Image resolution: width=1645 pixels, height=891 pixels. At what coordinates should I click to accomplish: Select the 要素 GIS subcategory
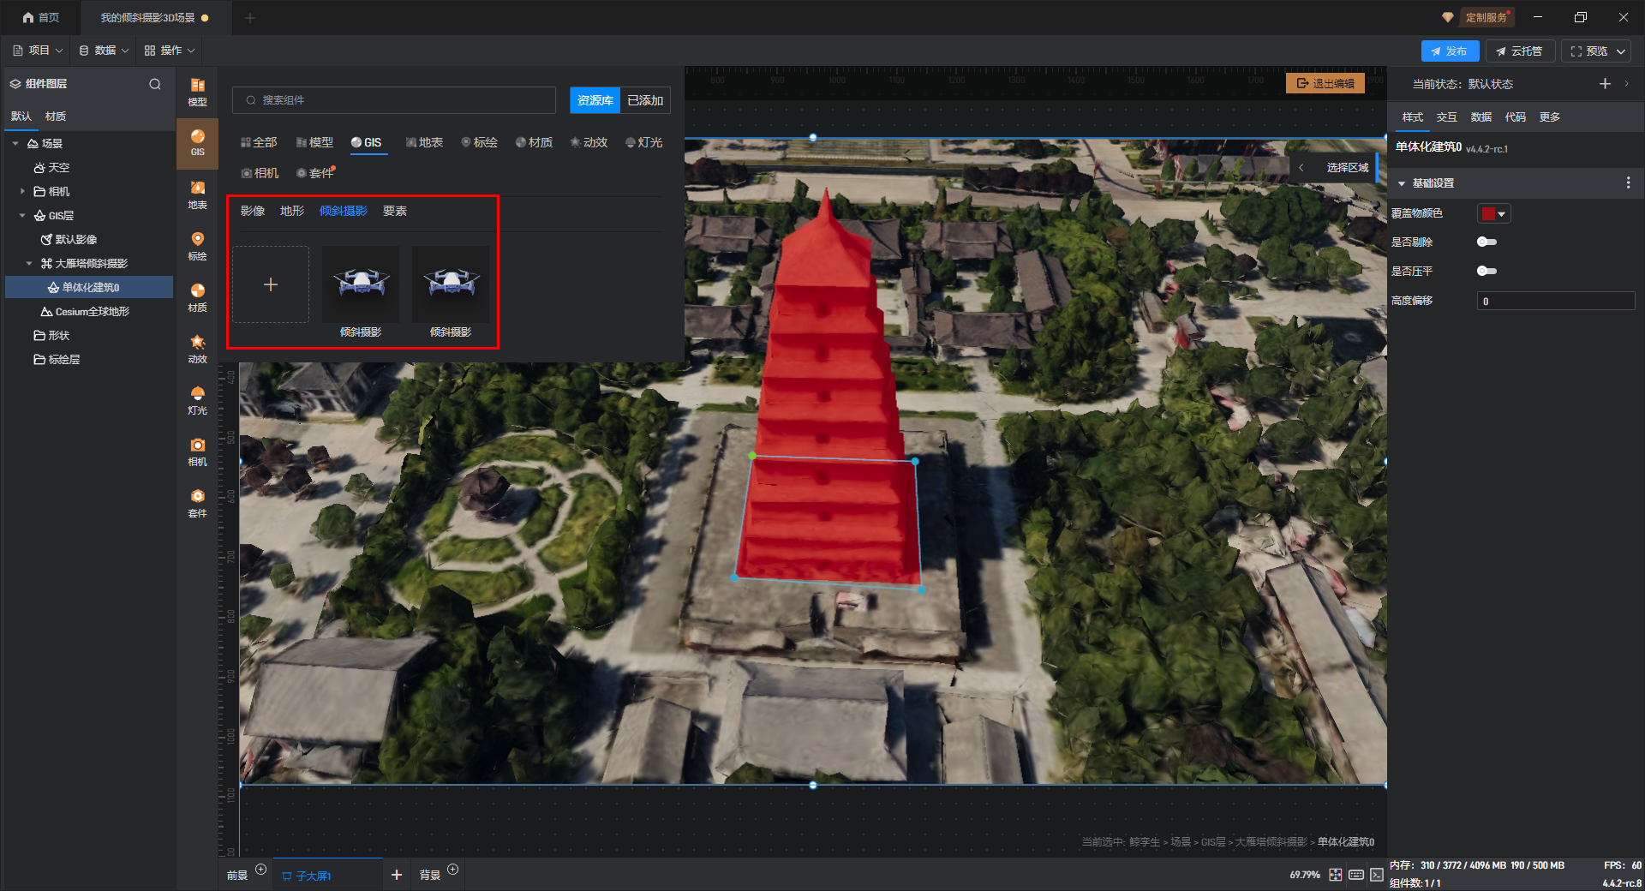click(395, 211)
